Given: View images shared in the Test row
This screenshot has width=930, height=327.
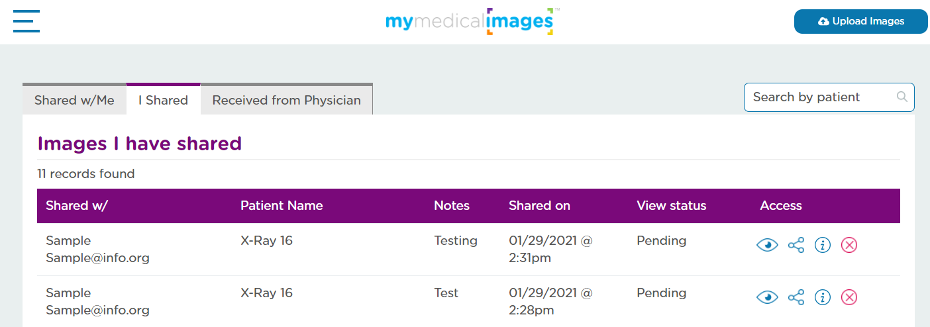Looking at the screenshot, I should (x=767, y=298).
